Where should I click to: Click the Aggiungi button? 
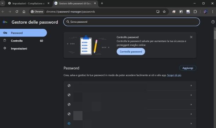(x=188, y=68)
